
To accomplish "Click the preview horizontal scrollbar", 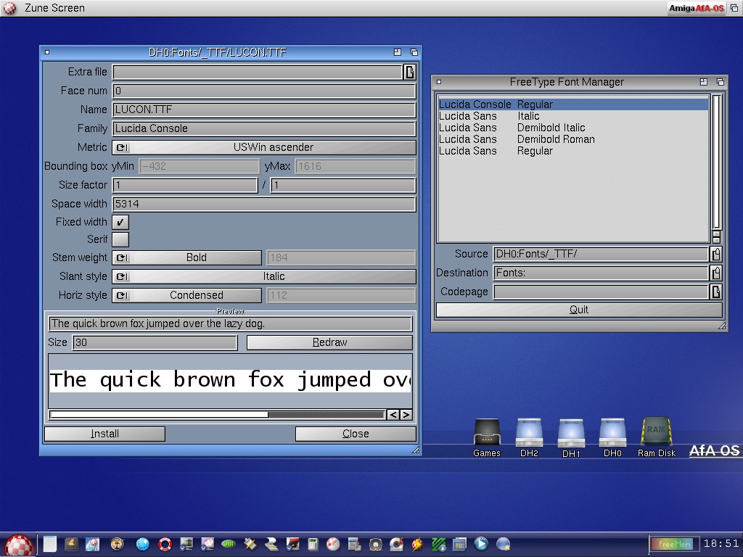I will (216, 415).
